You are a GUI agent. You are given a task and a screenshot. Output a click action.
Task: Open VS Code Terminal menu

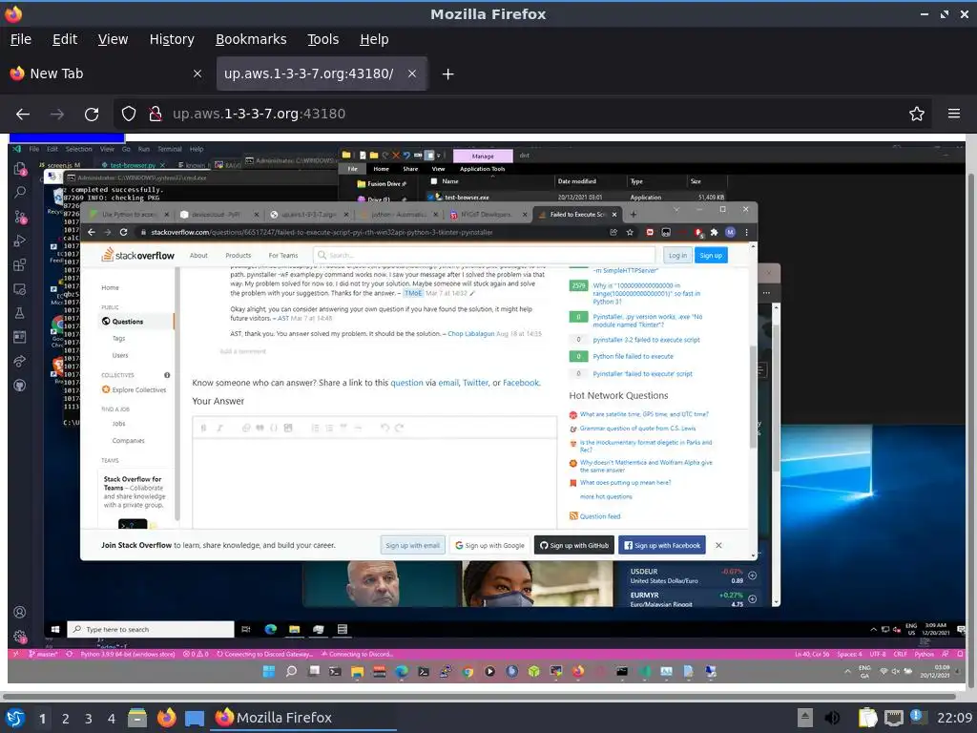tap(170, 149)
